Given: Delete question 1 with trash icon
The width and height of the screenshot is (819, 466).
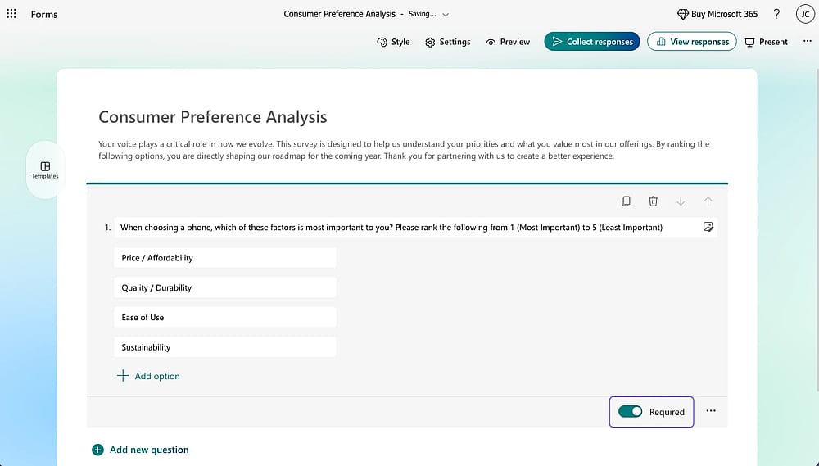Looking at the screenshot, I should point(653,201).
